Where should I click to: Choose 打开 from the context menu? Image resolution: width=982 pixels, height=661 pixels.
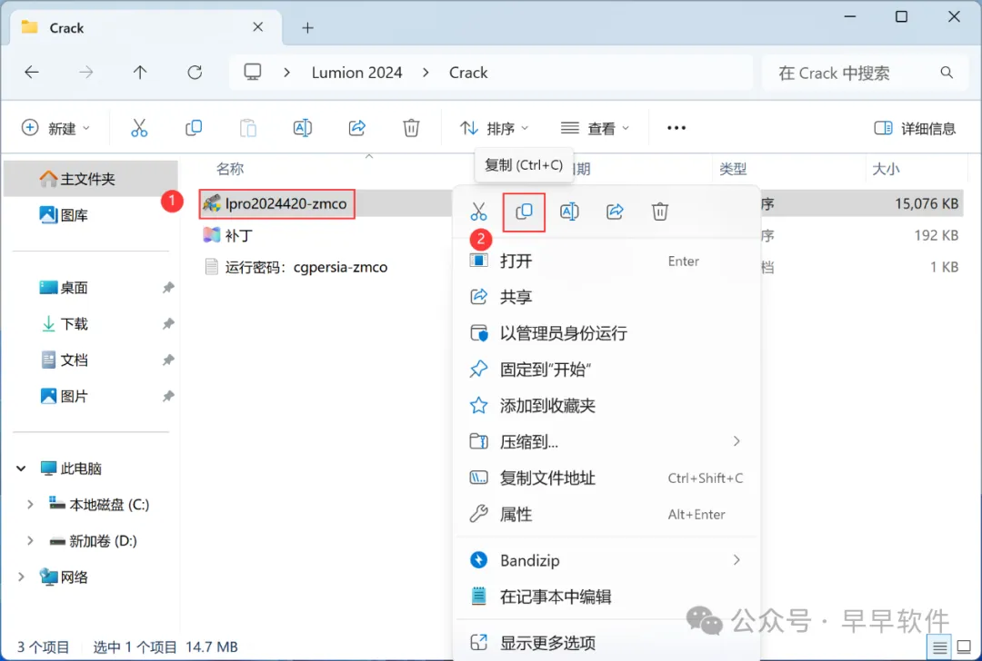(606, 261)
